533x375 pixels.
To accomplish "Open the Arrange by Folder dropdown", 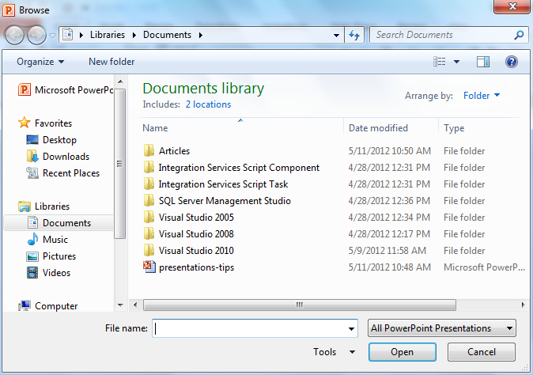I will click(482, 96).
